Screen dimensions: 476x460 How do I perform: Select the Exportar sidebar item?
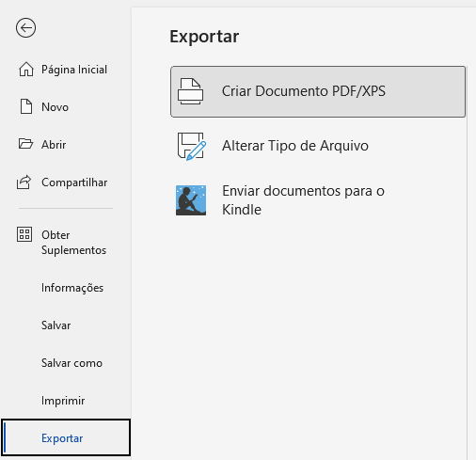66,437
